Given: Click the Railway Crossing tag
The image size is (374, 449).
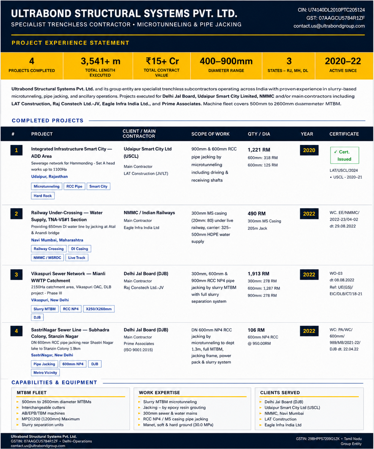Looking at the screenshot, I should coord(49,249).
